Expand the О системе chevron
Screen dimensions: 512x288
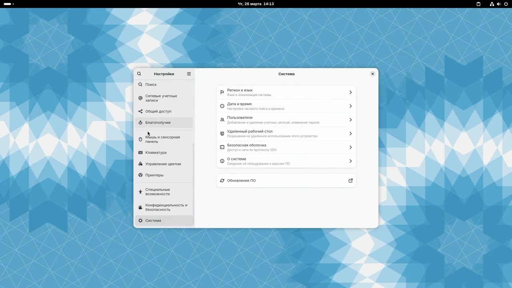(350, 161)
